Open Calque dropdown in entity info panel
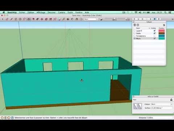Screen dimensions: 174x131 click(x=162, y=104)
